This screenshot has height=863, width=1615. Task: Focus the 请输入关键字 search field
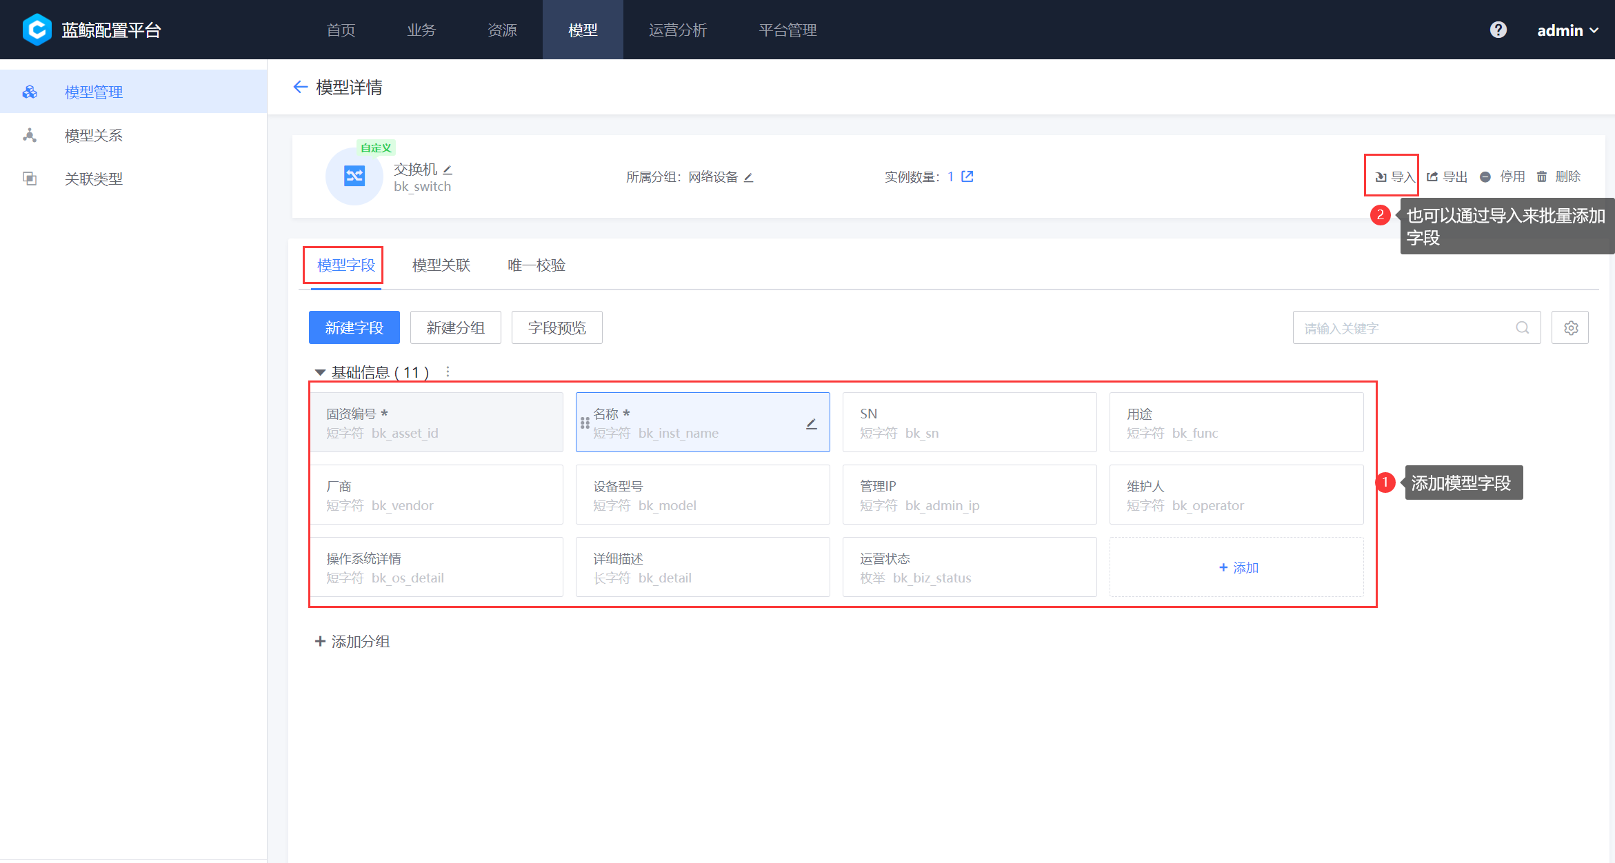click(x=1416, y=327)
